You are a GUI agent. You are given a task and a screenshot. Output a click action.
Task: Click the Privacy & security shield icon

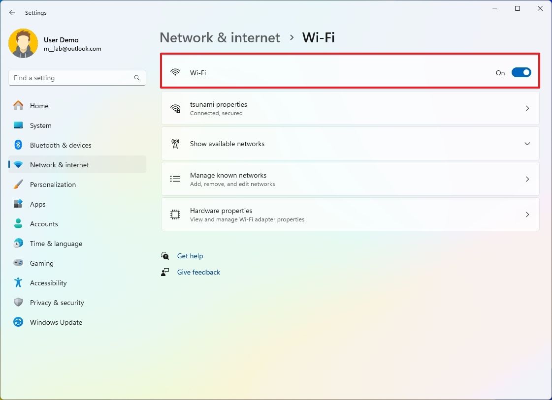[18, 303]
